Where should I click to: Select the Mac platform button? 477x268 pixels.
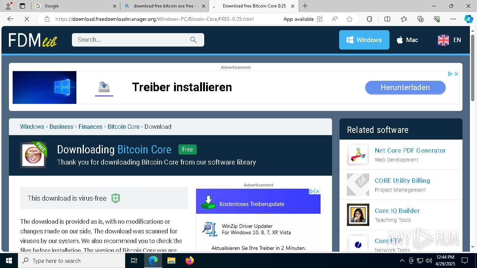(407, 40)
